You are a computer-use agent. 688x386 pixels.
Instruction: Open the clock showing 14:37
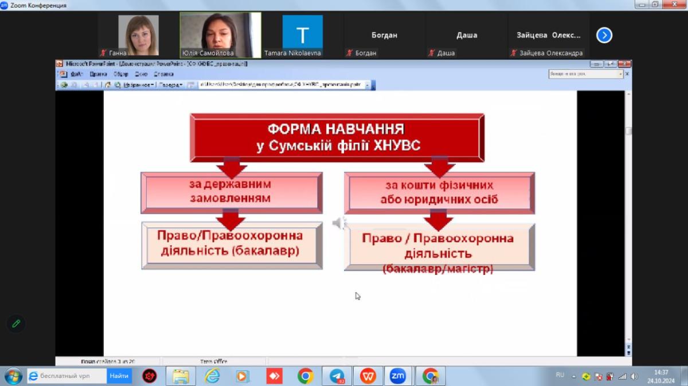point(661,376)
